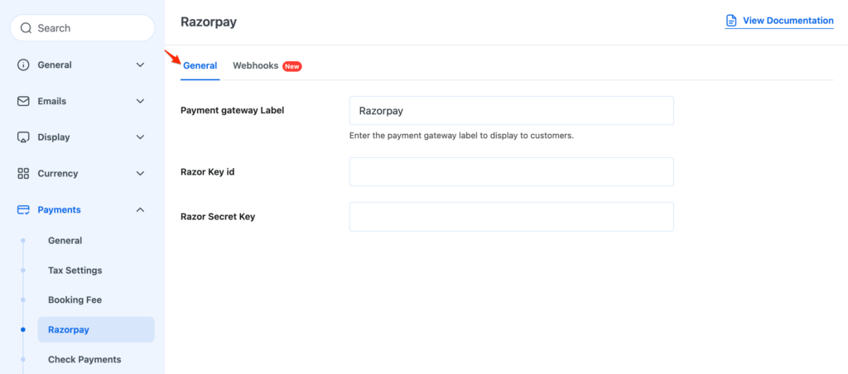Click the Payments credit card icon
The height and width of the screenshot is (374, 848).
[23, 210]
